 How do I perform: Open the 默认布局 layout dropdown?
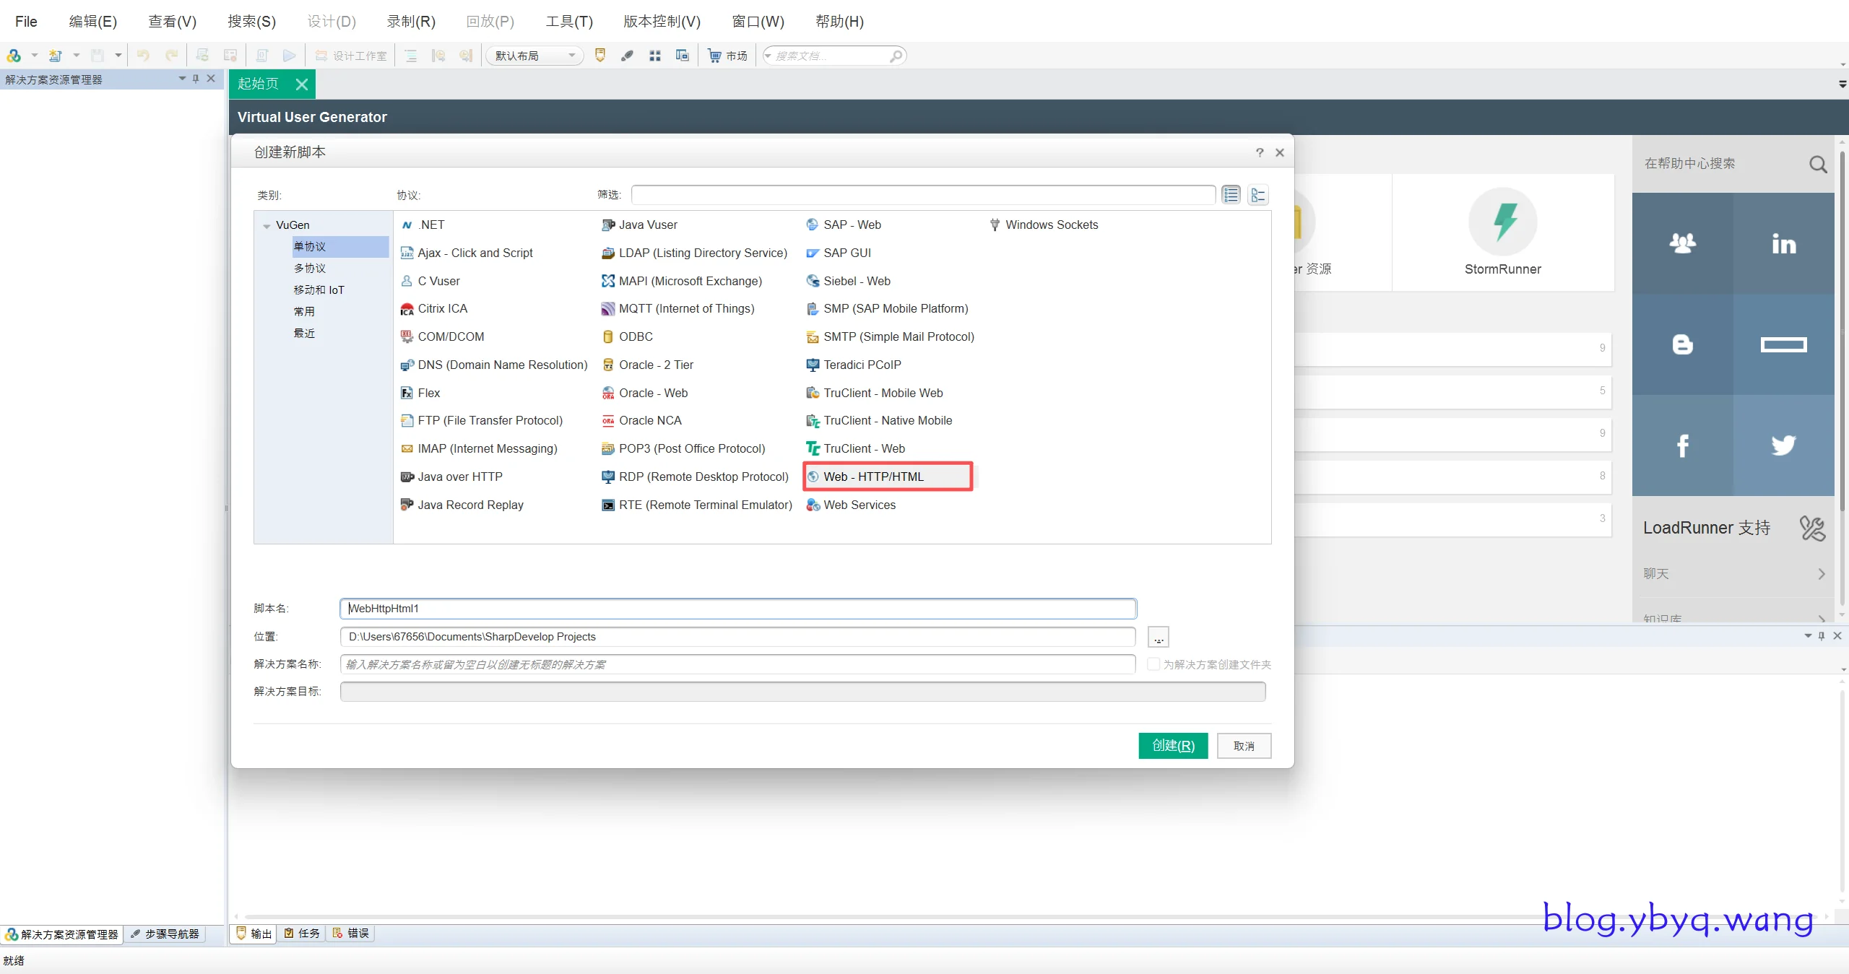pos(571,56)
